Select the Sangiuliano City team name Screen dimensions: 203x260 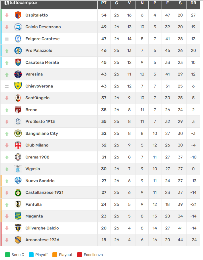[x=42, y=133]
